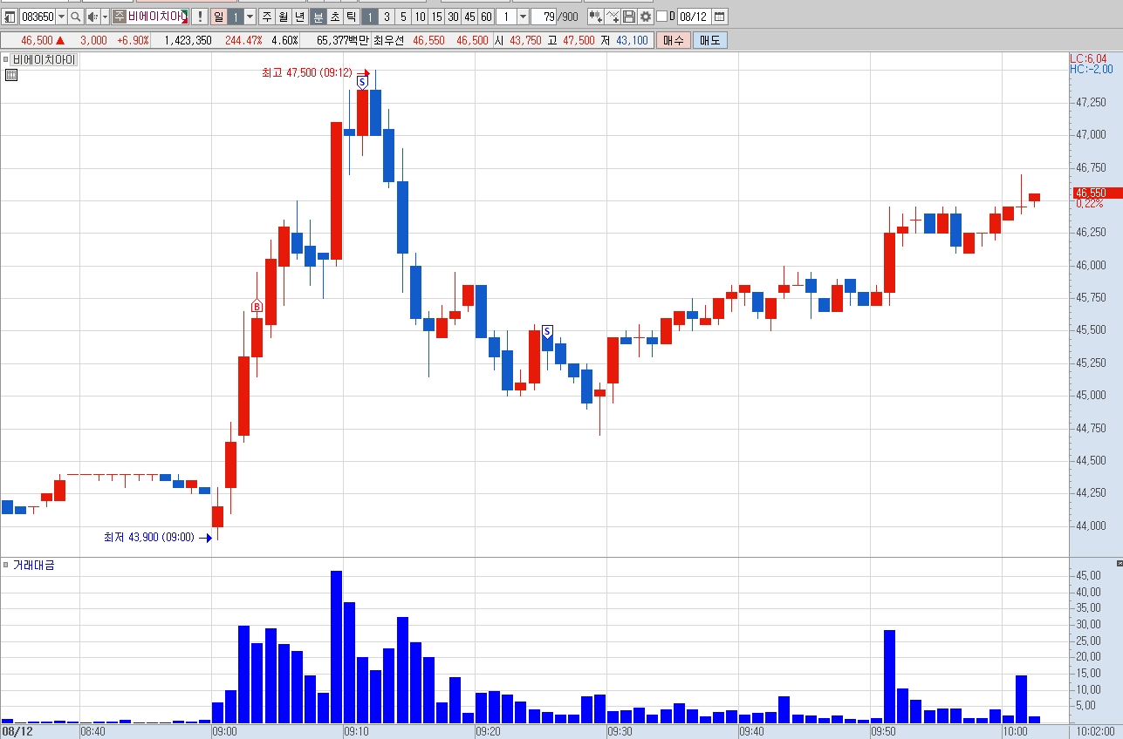Image resolution: width=1123 pixels, height=739 pixels.
Task: Choose the 10-minute interval button
Action: tap(420, 17)
